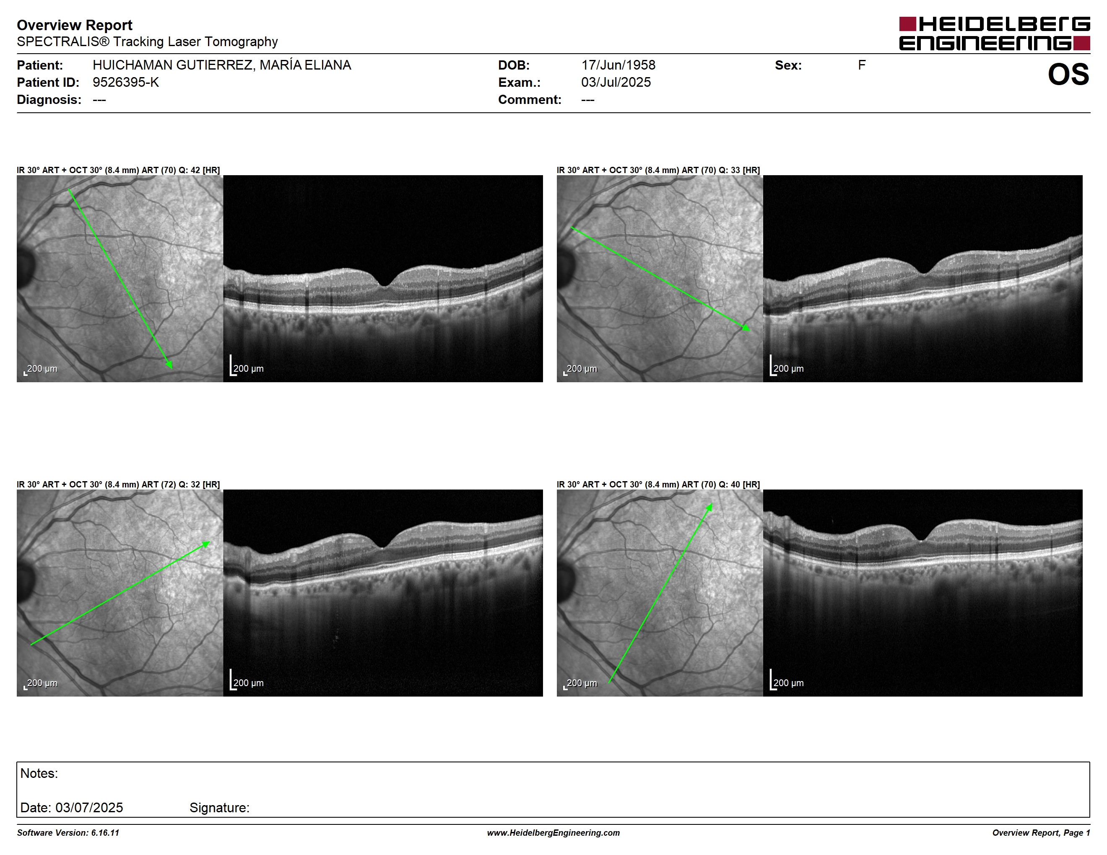The image size is (1107, 855).
Task: Open the Q: 32 infrared fundus image
Action: pyautogui.click(x=120, y=593)
